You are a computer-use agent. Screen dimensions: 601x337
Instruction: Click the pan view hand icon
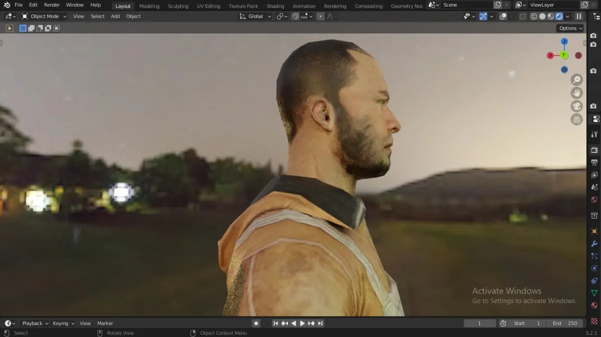[x=577, y=92]
